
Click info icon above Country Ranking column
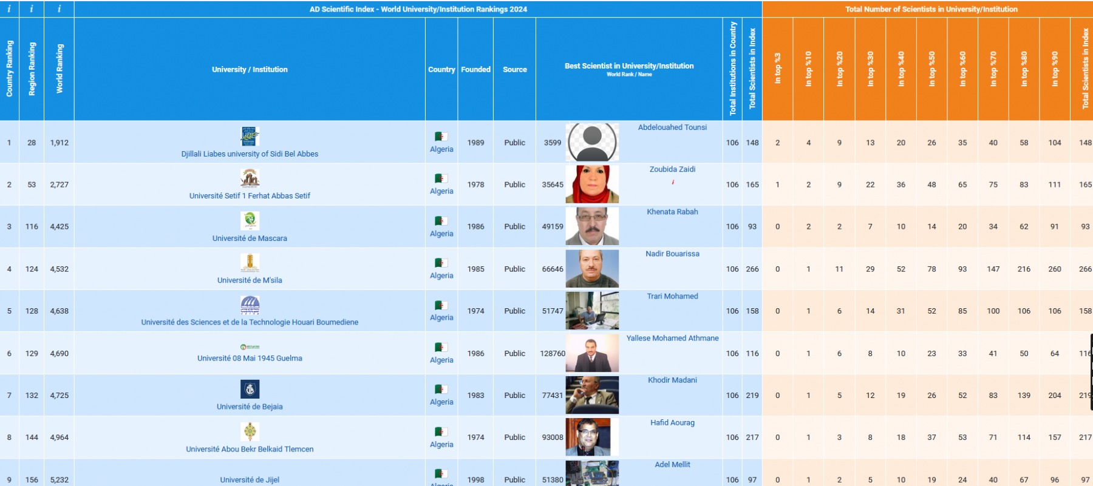(x=9, y=8)
